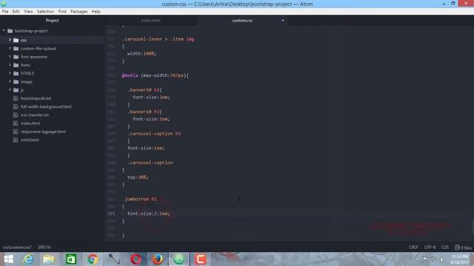
Task: Select the font-awesome folder icon
Action: (x=16, y=57)
